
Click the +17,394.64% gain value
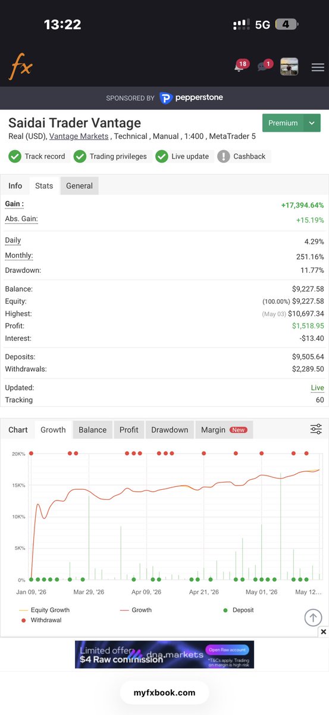[303, 205]
